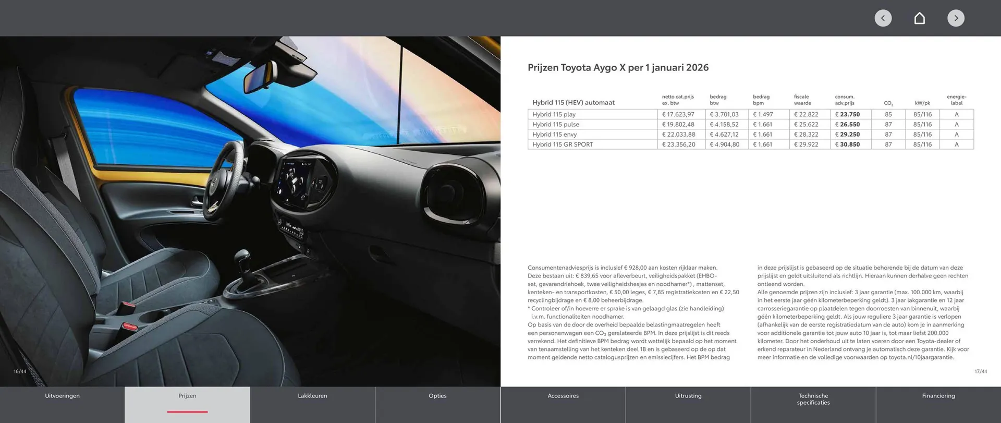Open Technische specificaties tab

813,405
